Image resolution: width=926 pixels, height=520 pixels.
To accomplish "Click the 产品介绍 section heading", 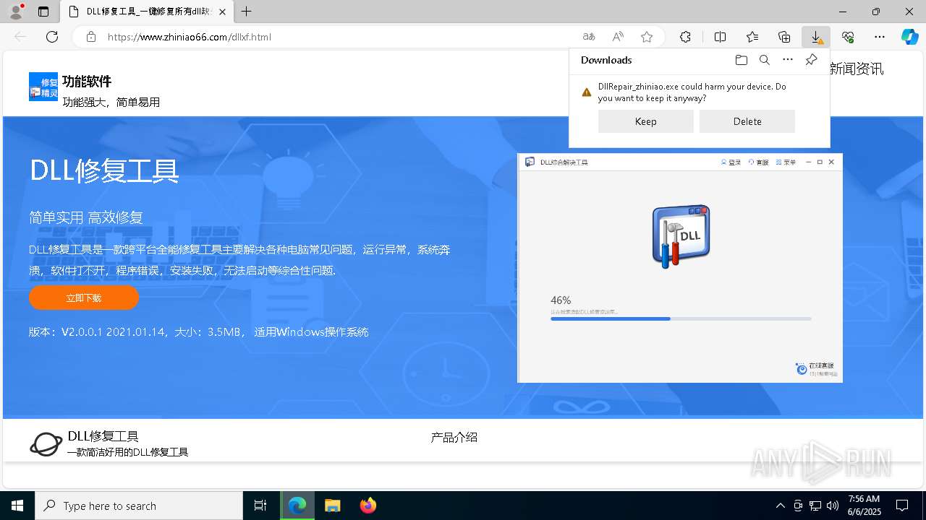I will click(x=454, y=437).
